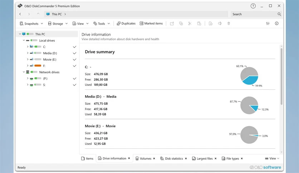Close the Disk statistics tab
Screen dimensions: 299x173
click(186, 158)
